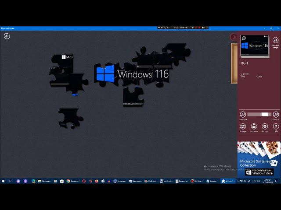Toggle the Lock view padlock
Screen dimensions: 281x210
point(254,126)
